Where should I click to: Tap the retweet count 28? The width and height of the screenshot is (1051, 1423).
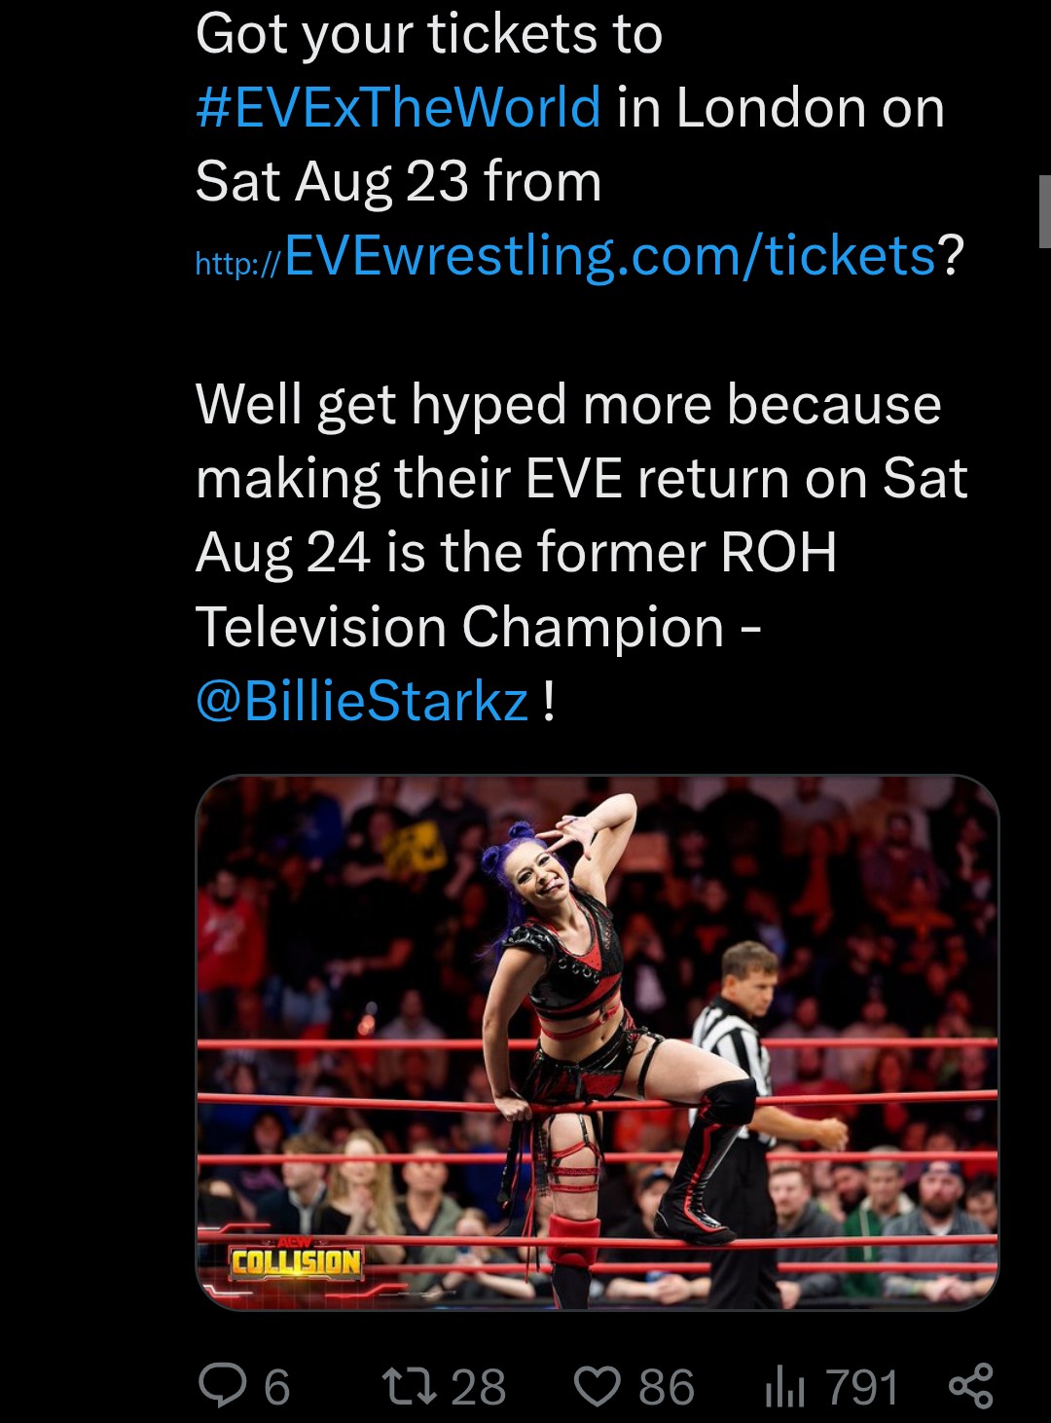coord(478,1387)
